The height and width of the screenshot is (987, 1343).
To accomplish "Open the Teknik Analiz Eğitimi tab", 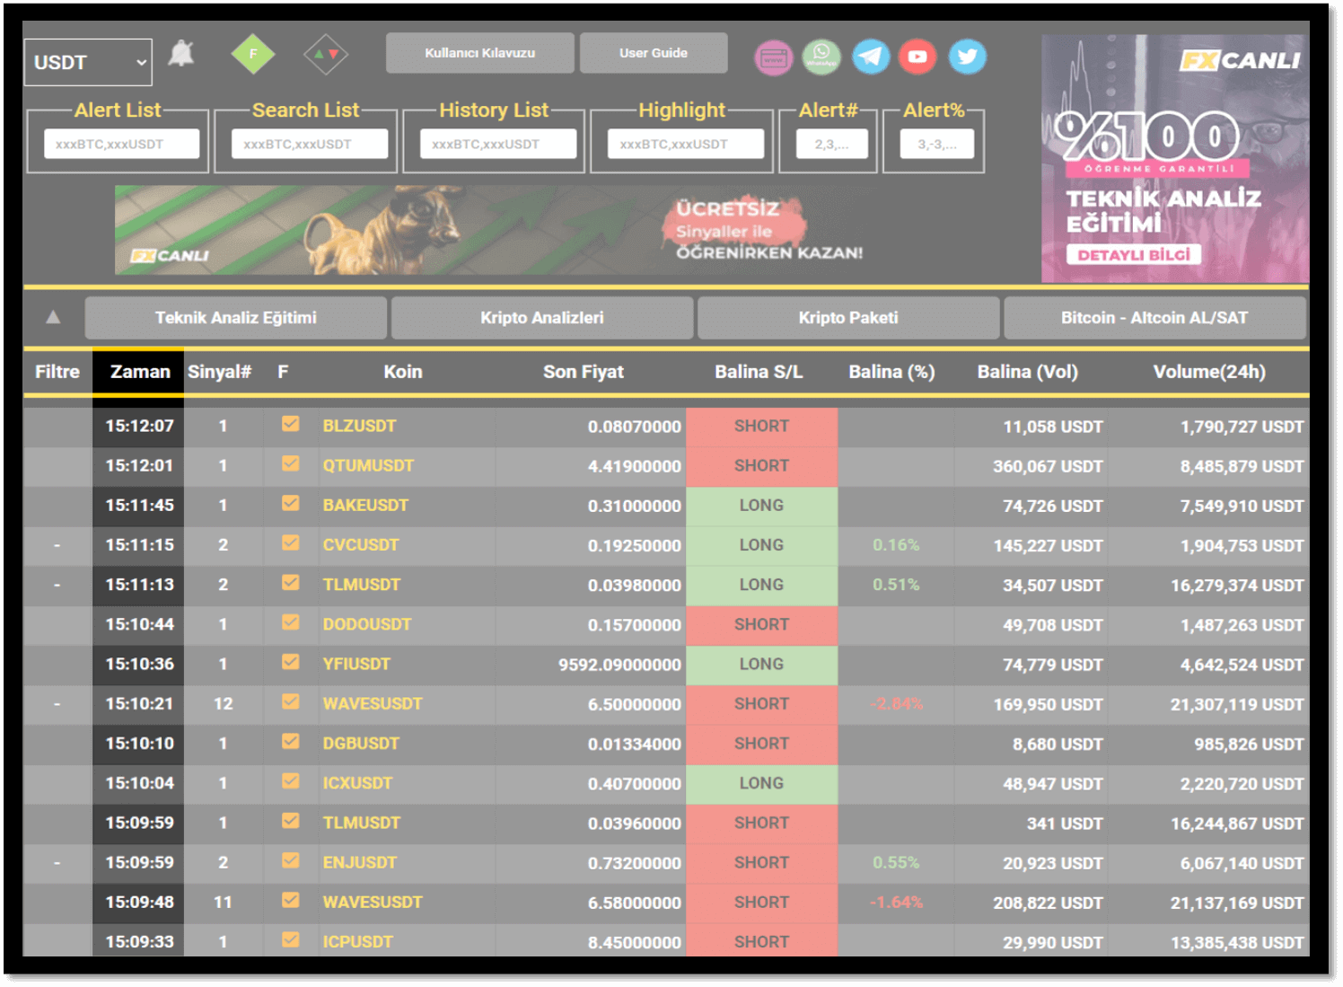I will click(x=236, y=318).
